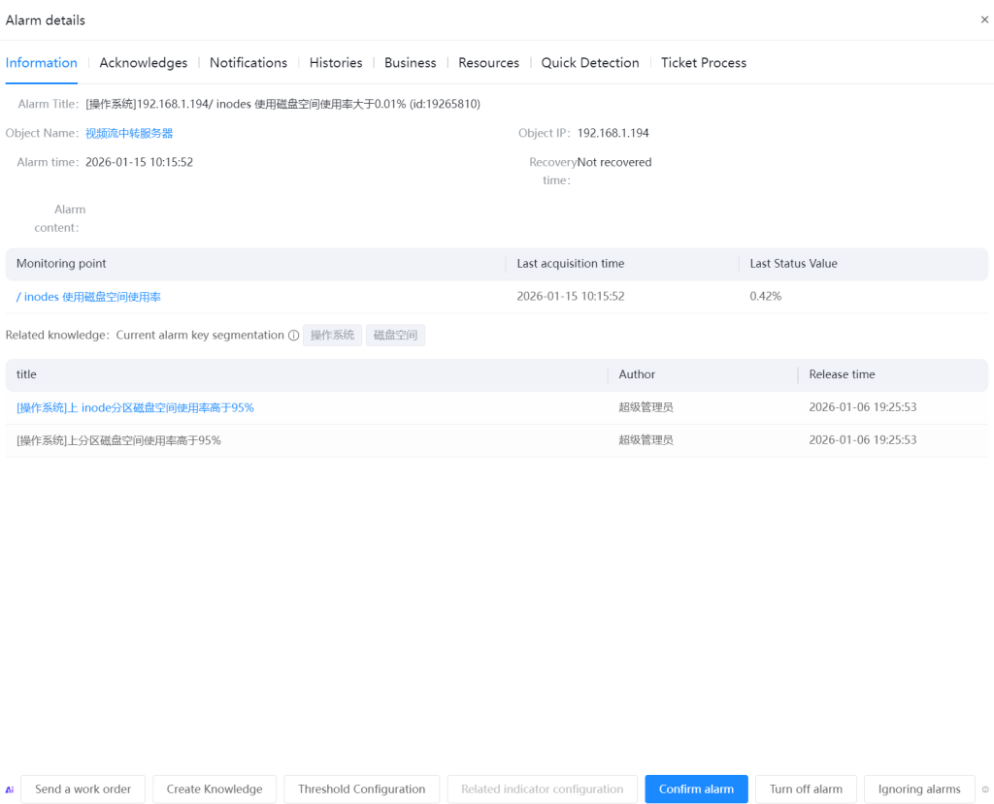Click the info icon beside key segmentation
The image size is (994, 804).
click(293, 336)
